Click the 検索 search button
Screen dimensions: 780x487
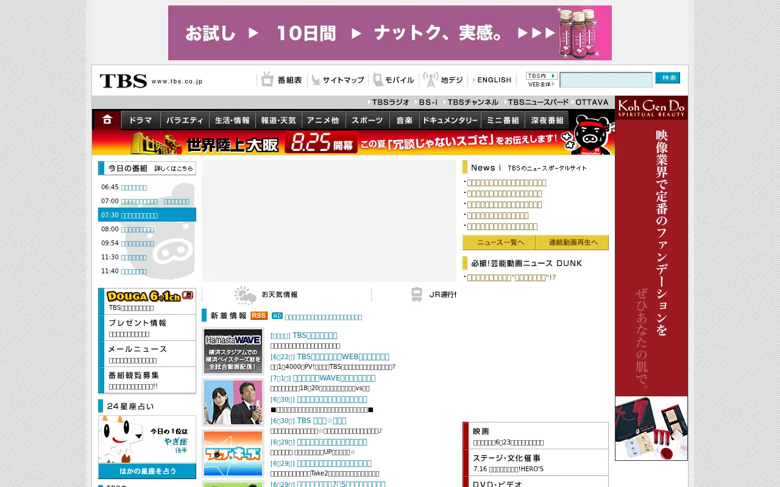[x=667, y=78]
